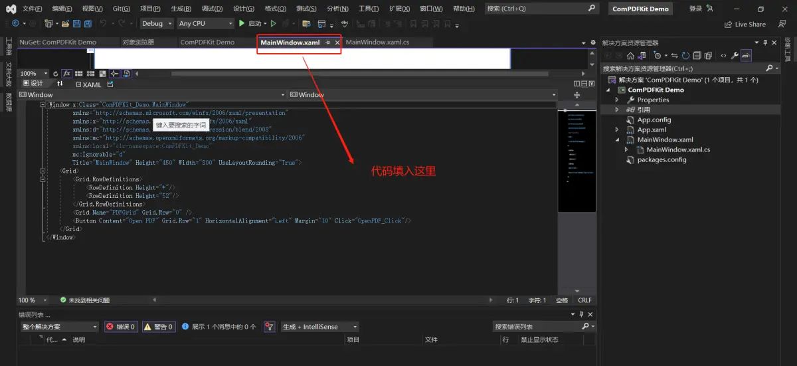Click the error list filter funnel icon
Image resolution: width=797 pixels, height=366 pixels.
click(x=269, y=327)
